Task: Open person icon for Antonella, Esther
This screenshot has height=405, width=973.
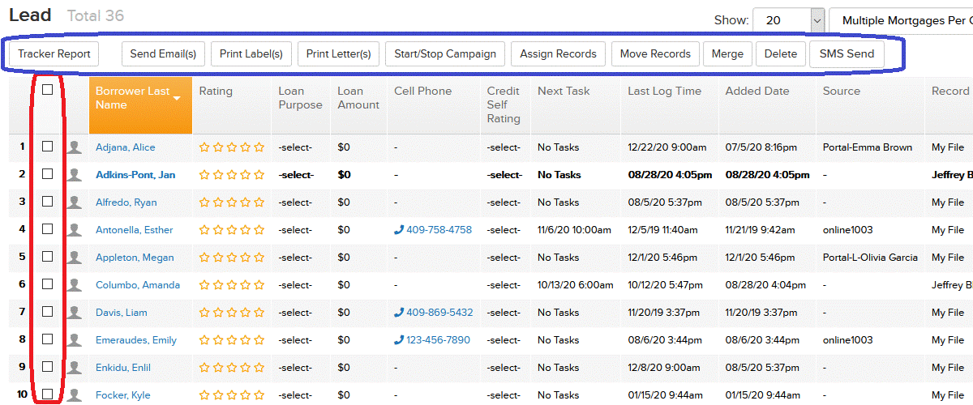Action: click(75, 230)
